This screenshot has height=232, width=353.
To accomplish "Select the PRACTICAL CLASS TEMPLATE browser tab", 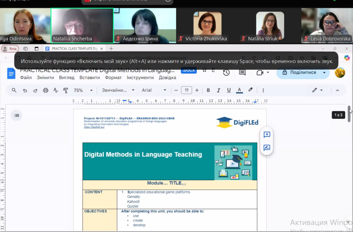I will click(74, 49).
